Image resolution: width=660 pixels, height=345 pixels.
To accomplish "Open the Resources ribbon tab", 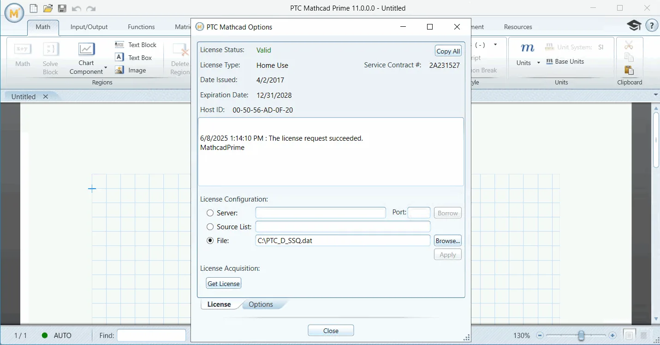I will pos(518,27).
